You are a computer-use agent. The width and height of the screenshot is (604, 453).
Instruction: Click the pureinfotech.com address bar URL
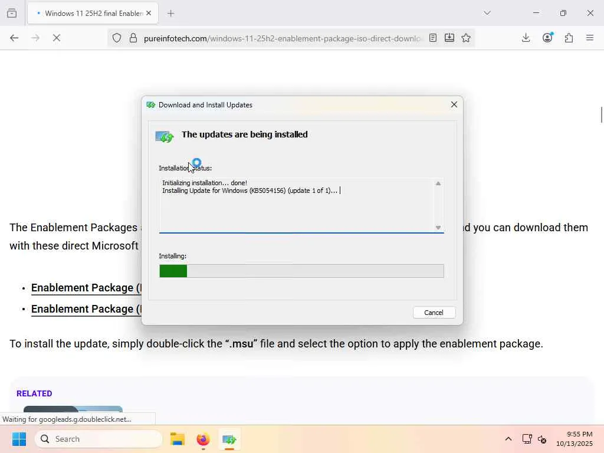[x=282, y=38]
